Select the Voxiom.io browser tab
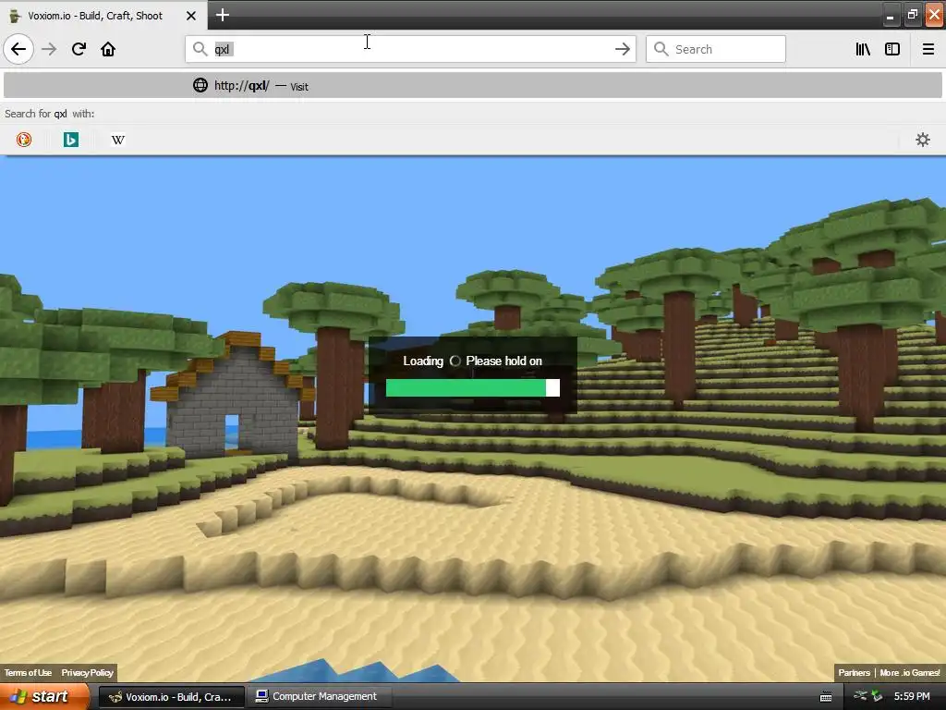The height and width of the screenshot is (710, 946). click(x=103, y=15)
